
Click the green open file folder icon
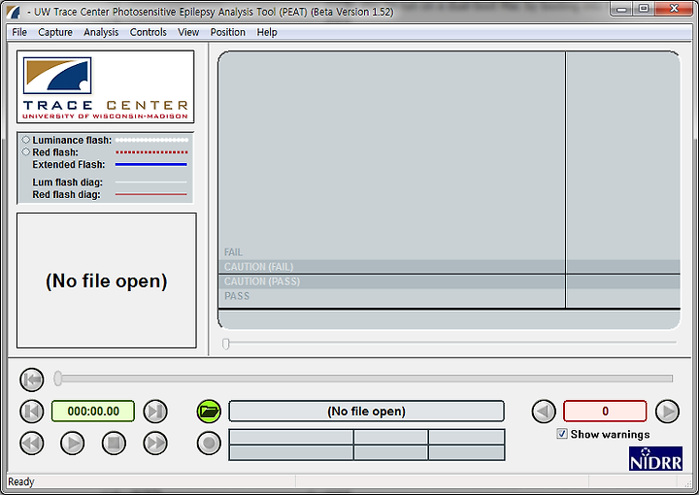point(209,411)
